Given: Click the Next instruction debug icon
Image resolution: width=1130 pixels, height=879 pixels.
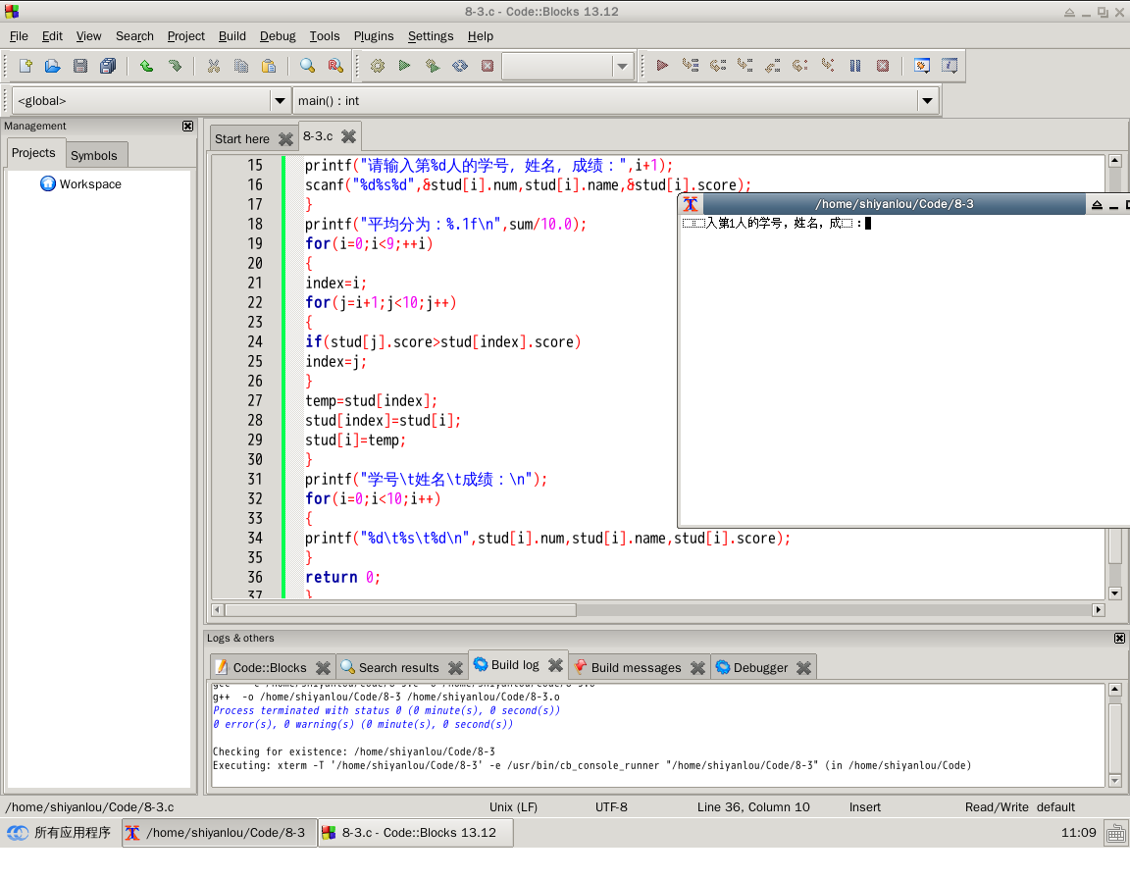Looking at the screenshot, I should pyautogui.click(x=800, y=67).
